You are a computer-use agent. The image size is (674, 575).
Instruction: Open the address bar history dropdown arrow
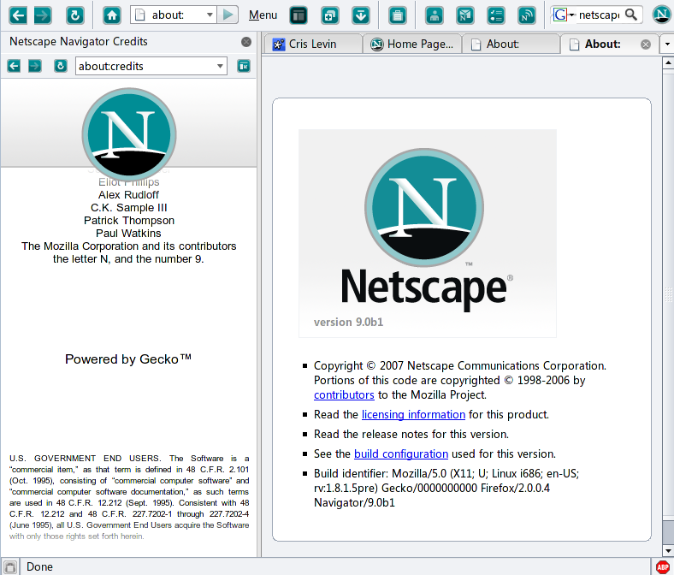click(x=210, y=15)
